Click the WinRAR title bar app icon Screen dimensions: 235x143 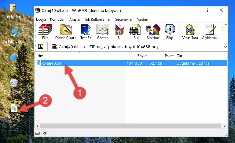pyautogui.click(x=37, y=10)
